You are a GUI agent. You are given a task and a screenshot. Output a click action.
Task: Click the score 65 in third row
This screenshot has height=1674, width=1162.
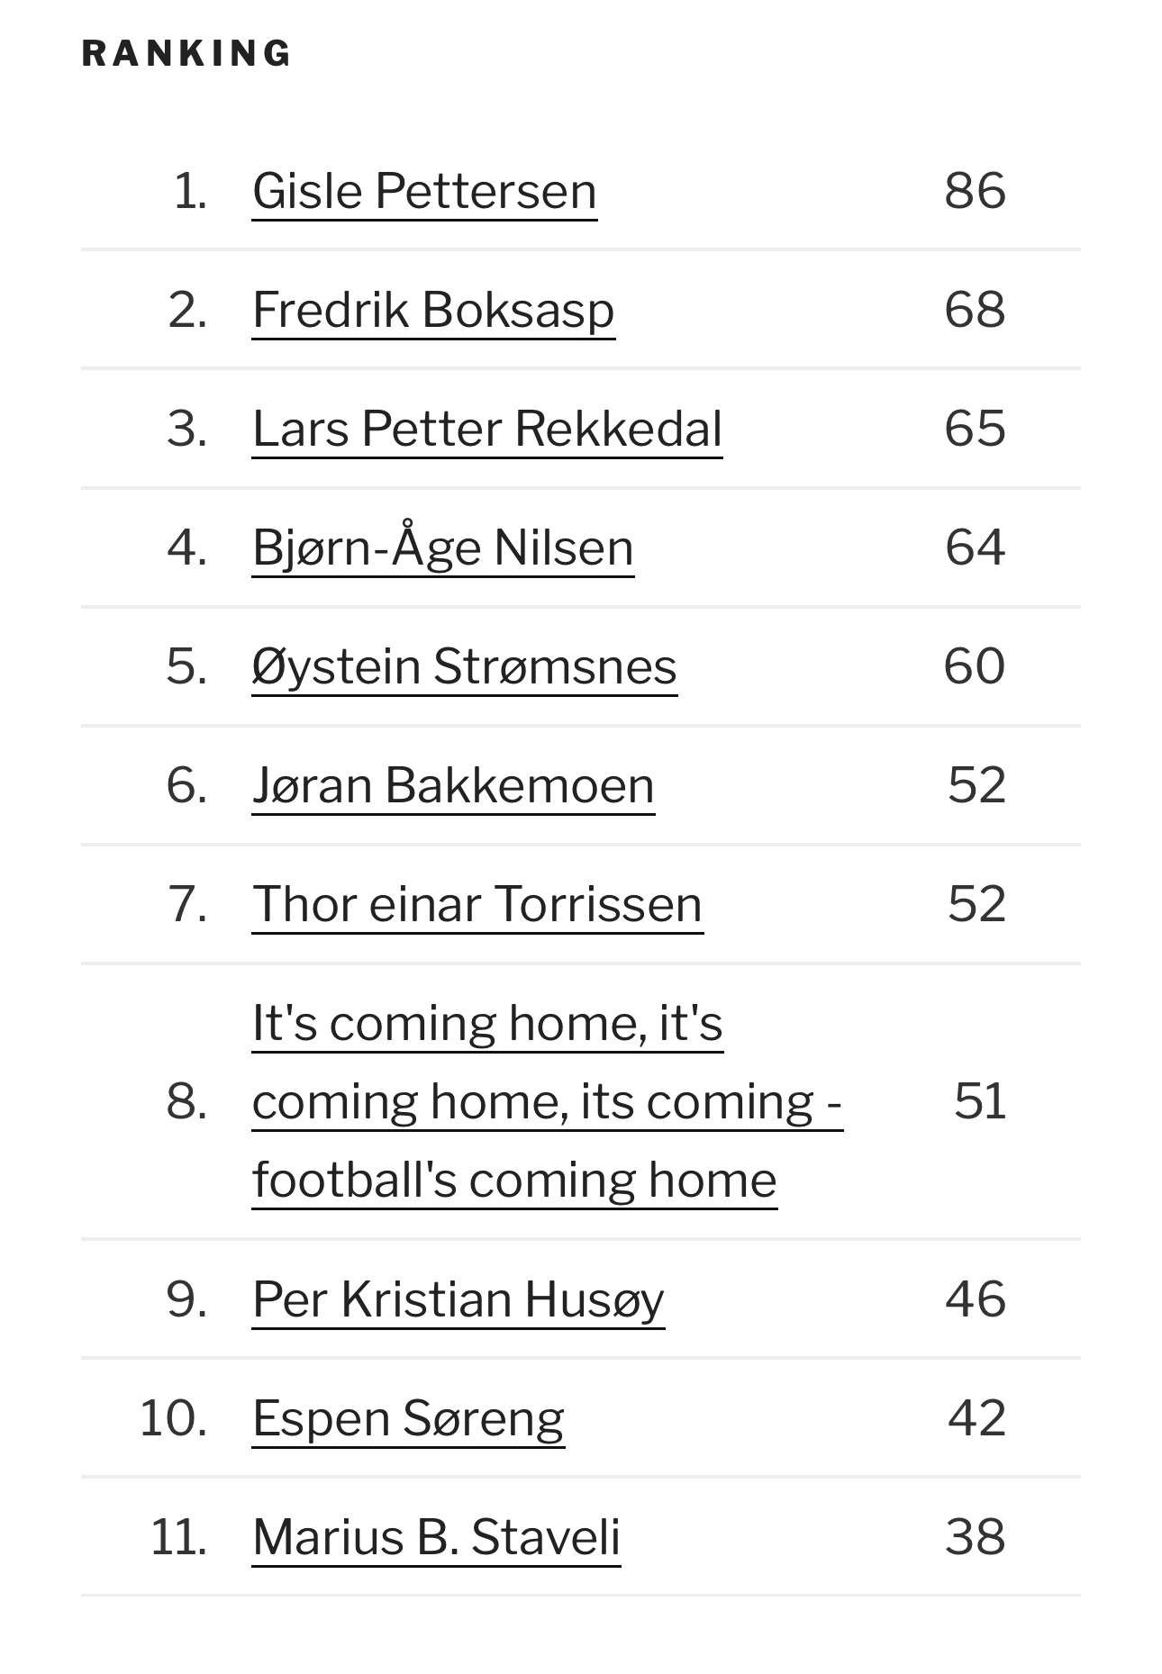[x=975, y=429]
